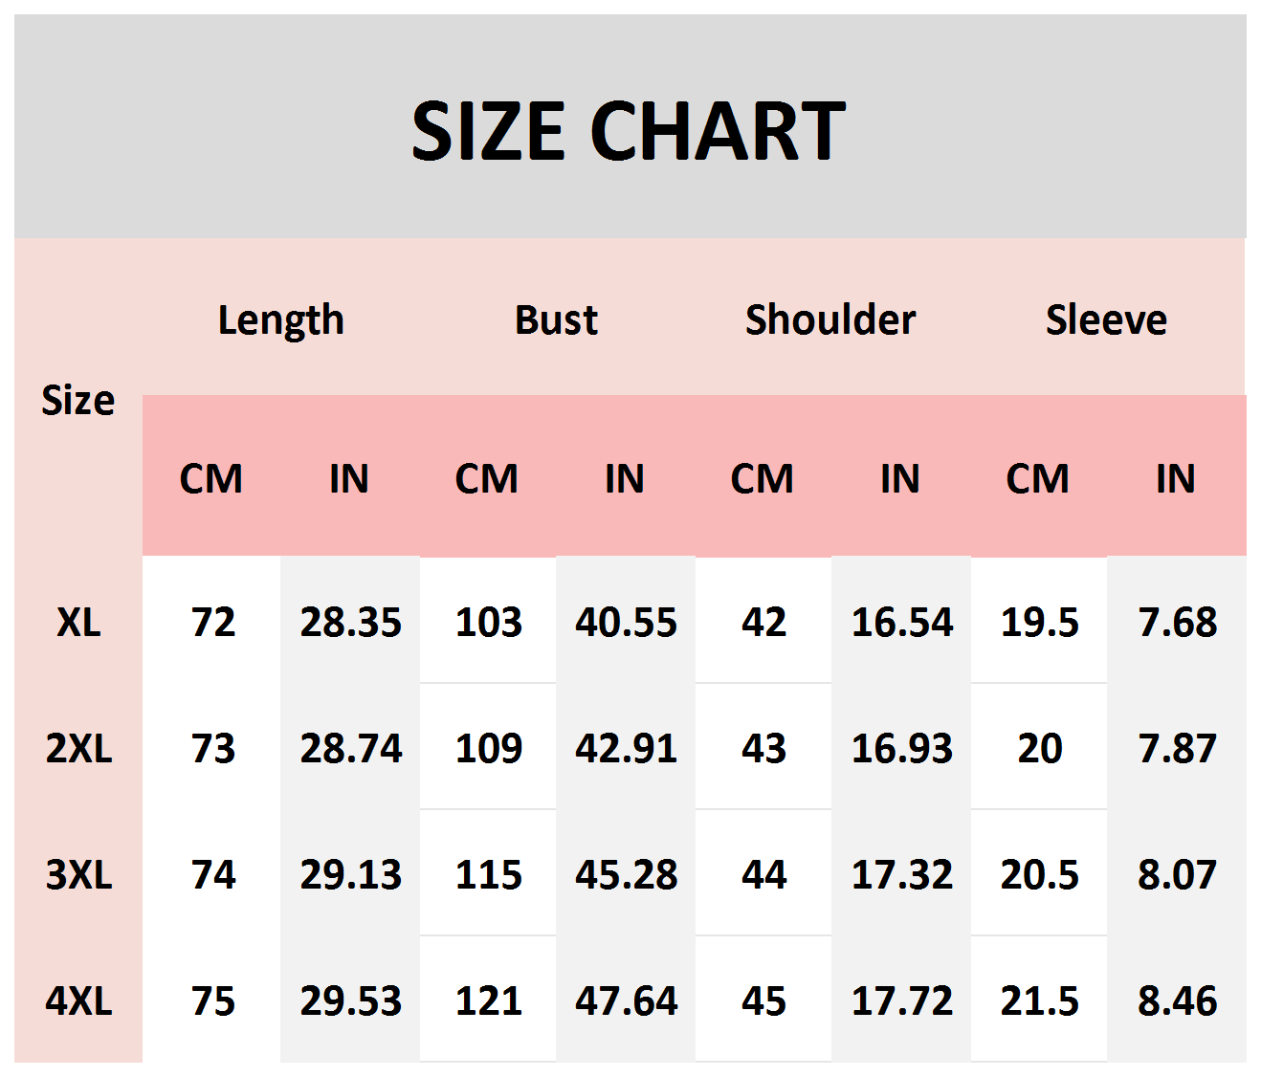Image resolution: width=1261 pixels, height=1077 pixels.
Task: Select the XL size row label
Action: [x=78, y=623]
